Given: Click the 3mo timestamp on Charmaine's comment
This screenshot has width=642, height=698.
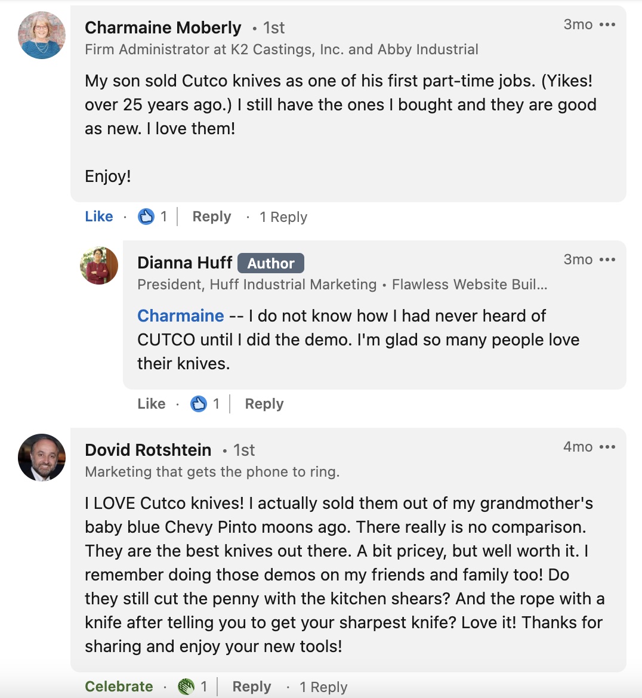Looking at the screenshot, I should (577, 24).
